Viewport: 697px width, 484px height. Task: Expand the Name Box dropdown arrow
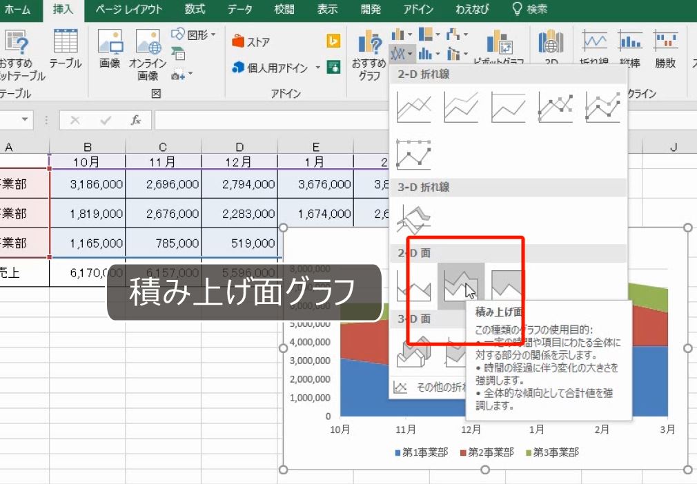click(x=25, y=120)
